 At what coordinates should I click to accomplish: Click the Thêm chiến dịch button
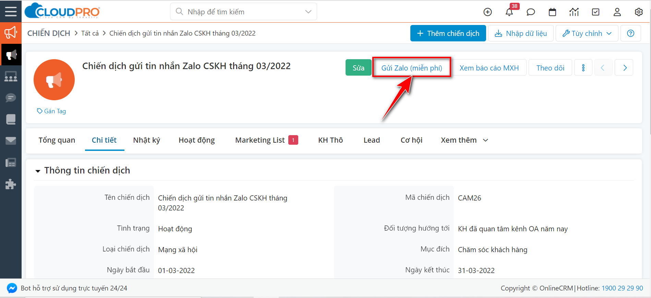coord(448,33)
